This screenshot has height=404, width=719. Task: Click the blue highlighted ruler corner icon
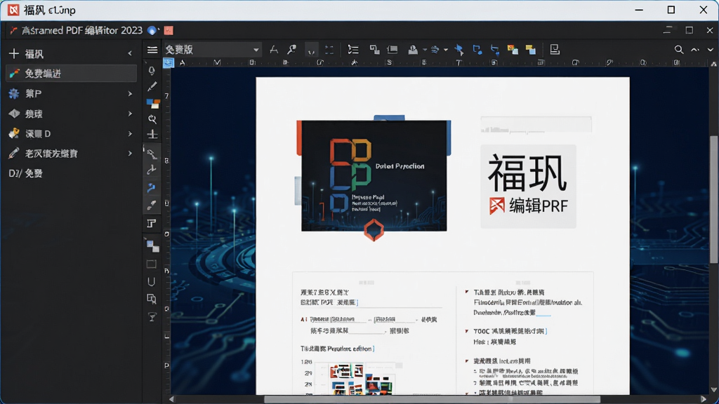point(169,62)
